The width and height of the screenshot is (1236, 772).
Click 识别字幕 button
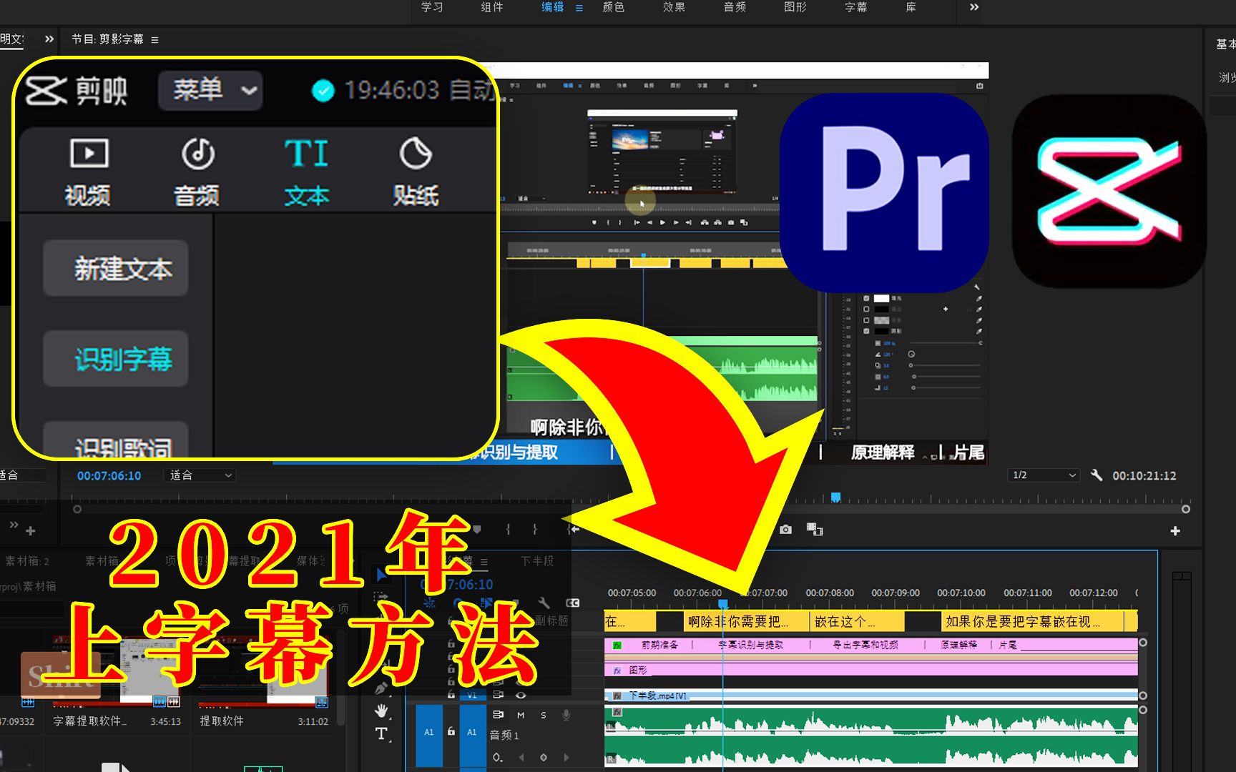[116, 359]
